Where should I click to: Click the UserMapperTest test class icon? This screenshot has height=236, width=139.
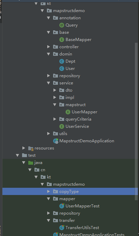[62, 206]
